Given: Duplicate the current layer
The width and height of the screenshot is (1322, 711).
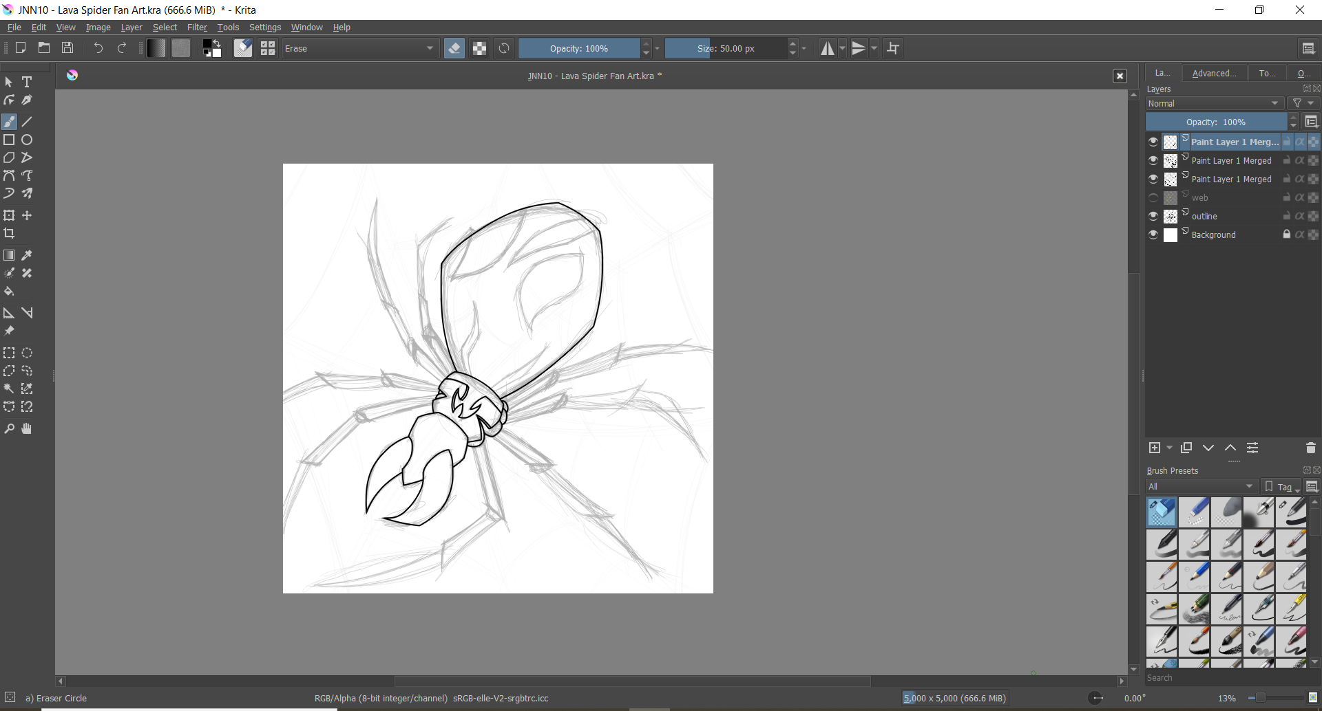Looking at the screenshot, I should pos(1186,448).
